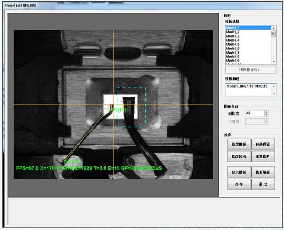284x230 pixels.
Task: Click the 采集图片 capture image button
Action: [263, 156]
